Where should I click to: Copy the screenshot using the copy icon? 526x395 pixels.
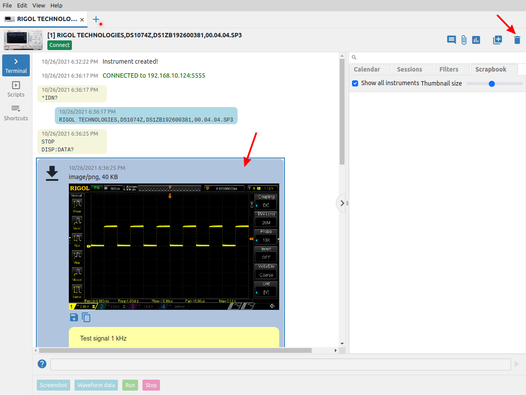coord(86,317)
